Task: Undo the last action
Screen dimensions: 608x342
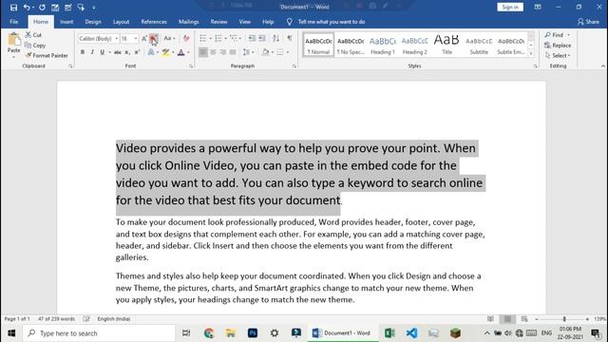Action: 27,8
